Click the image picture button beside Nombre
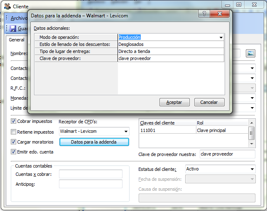 [250, 54]
